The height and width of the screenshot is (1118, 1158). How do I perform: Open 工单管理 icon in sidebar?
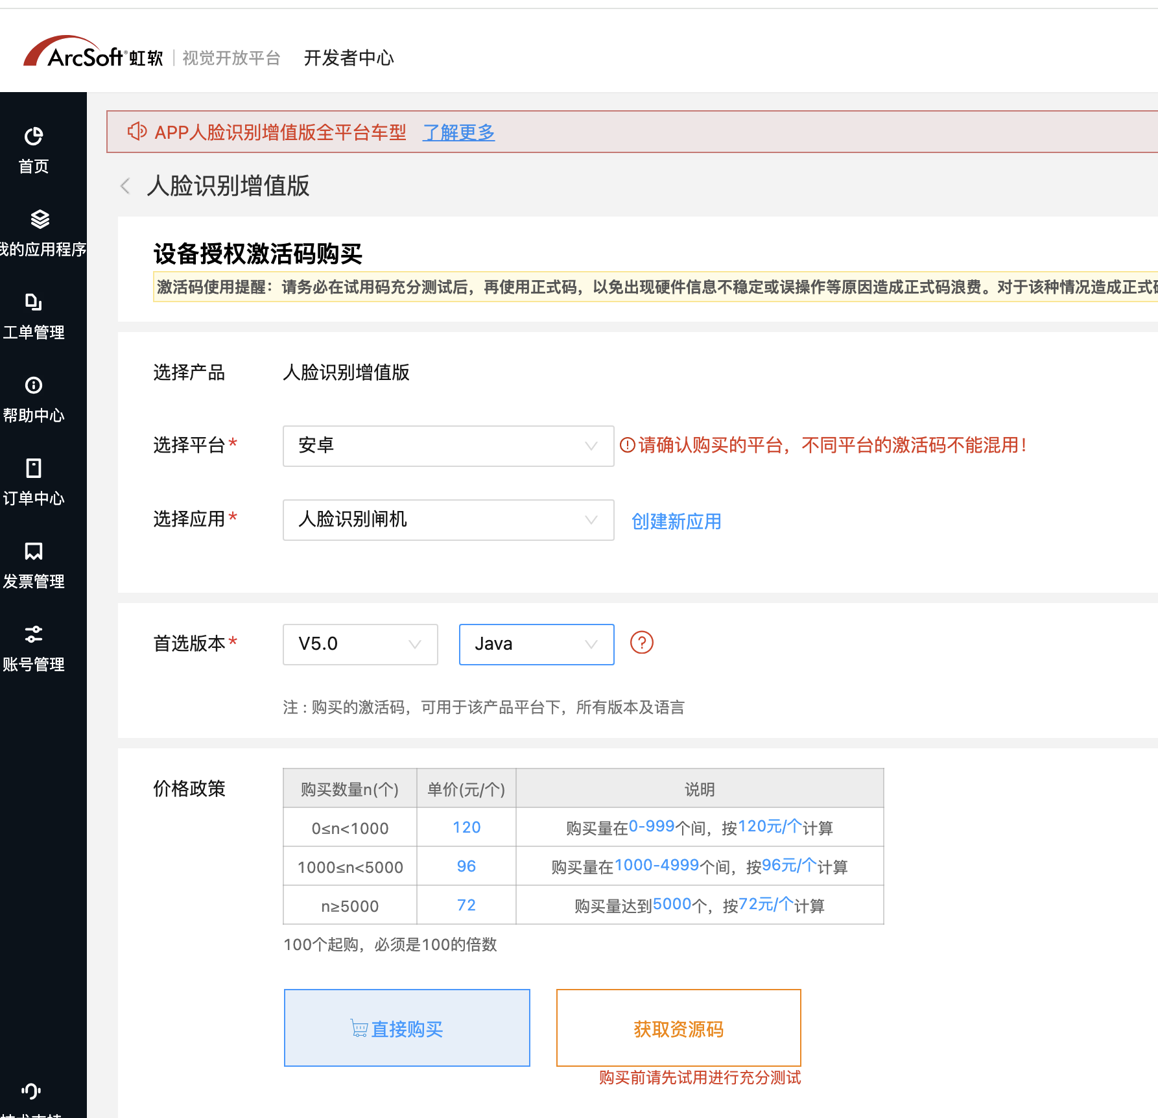pyautogui.click(x=34, y=302)
